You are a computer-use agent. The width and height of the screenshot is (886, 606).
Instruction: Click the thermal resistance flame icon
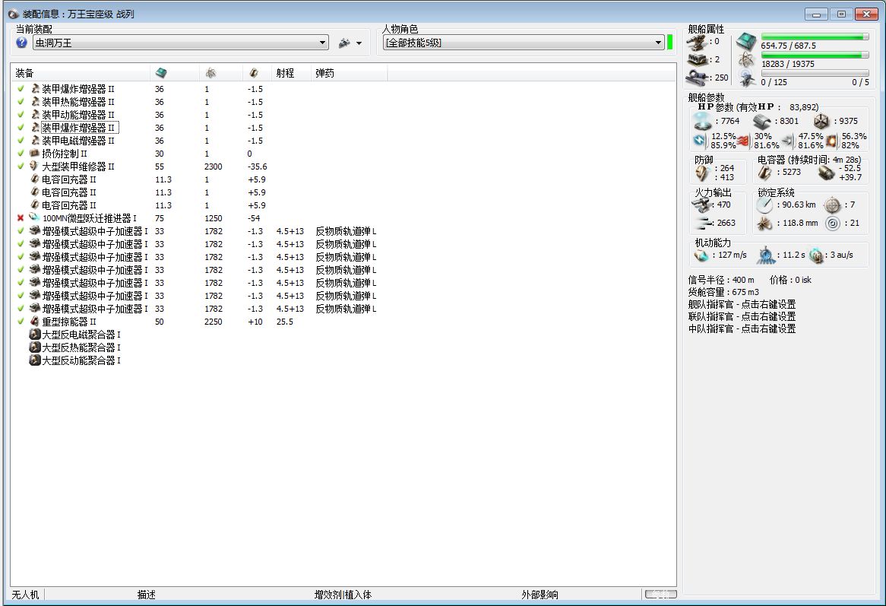pyautogui.click(x=744, y=141)
